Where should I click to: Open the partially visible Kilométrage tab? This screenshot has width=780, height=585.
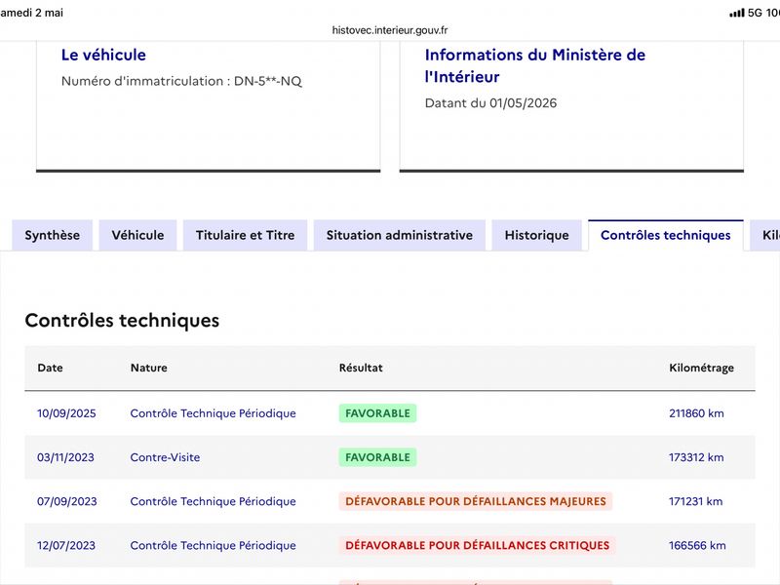coord(766,235)
